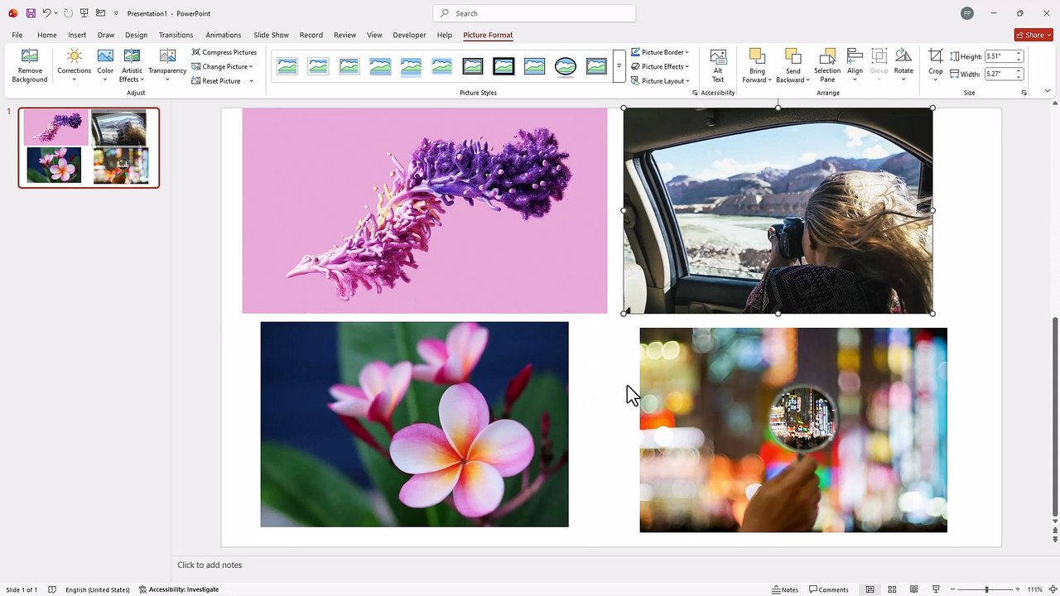Open the Reset Picture dropdown arrow
The width and height of the screenshot is (1060, 596).
pyautogui.click(x=251, y=81)
